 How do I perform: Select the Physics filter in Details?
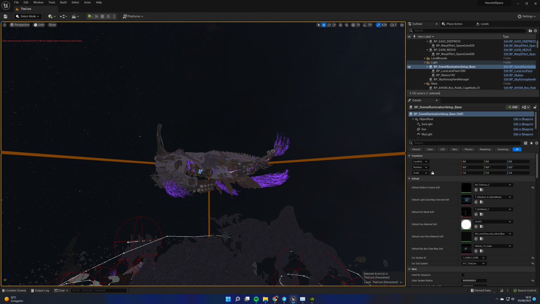coord(468,149)
